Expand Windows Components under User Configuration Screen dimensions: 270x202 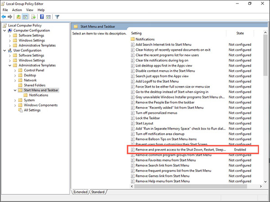pos(15,105)
